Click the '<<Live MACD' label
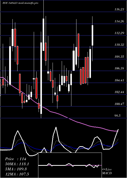Image resolution: width=127 pixels, height=178 pixels. (x=107, y=171)
